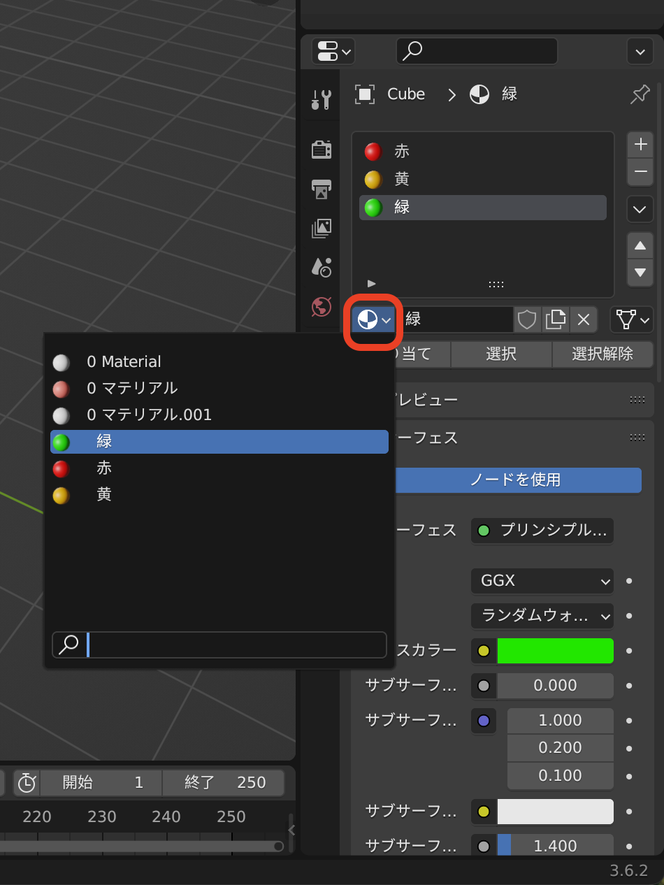The width and height of the screenshot is (664, 885).
Task: Click the material sphere icon beside 緑 breadcrumb
Action: 479,94
